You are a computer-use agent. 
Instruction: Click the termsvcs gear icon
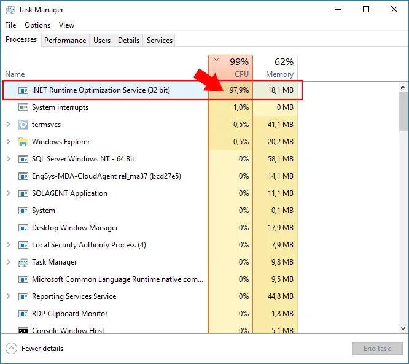click(23, 125)
